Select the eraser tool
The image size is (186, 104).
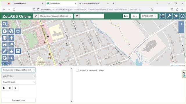tap(11, 44)
